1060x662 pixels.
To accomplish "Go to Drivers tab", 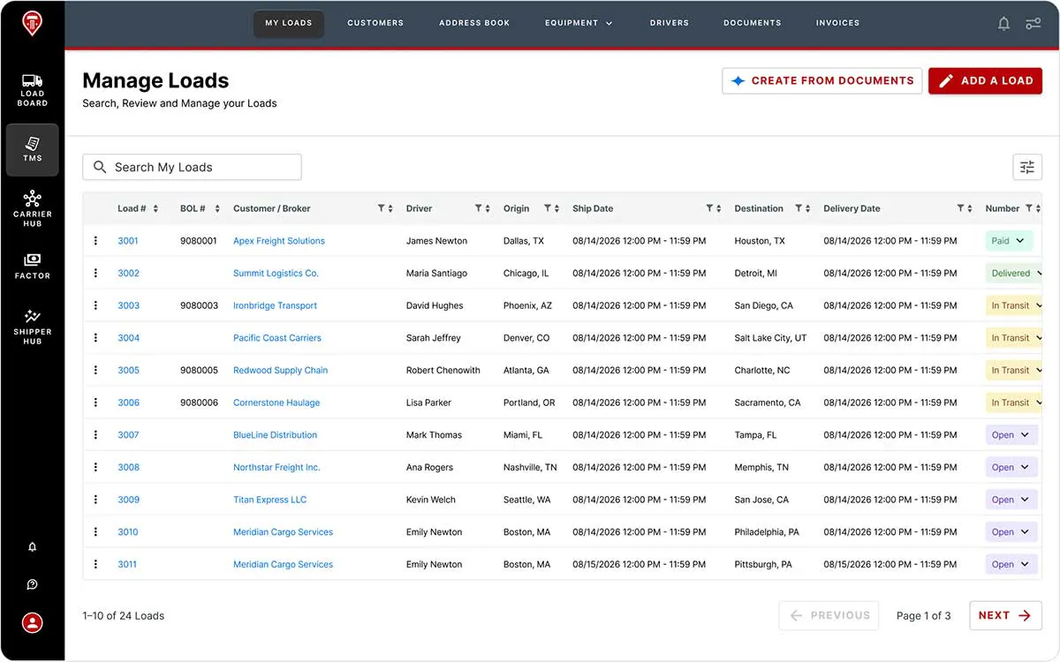I will coord(670,23).
